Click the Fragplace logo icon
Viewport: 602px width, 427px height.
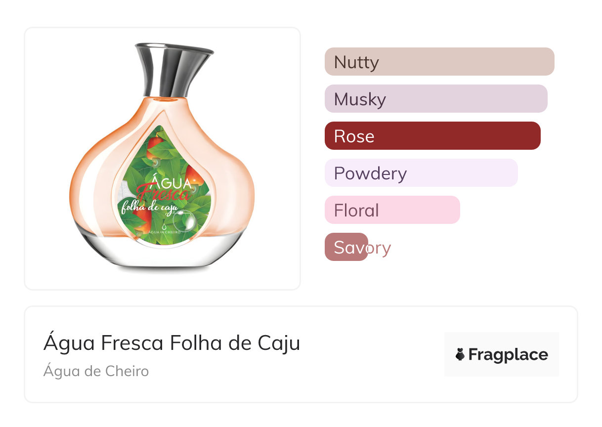click(460, 354)
